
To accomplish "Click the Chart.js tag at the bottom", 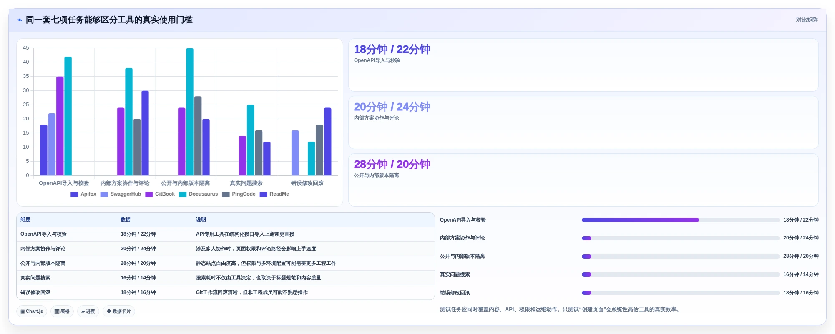I will (32, 311).
